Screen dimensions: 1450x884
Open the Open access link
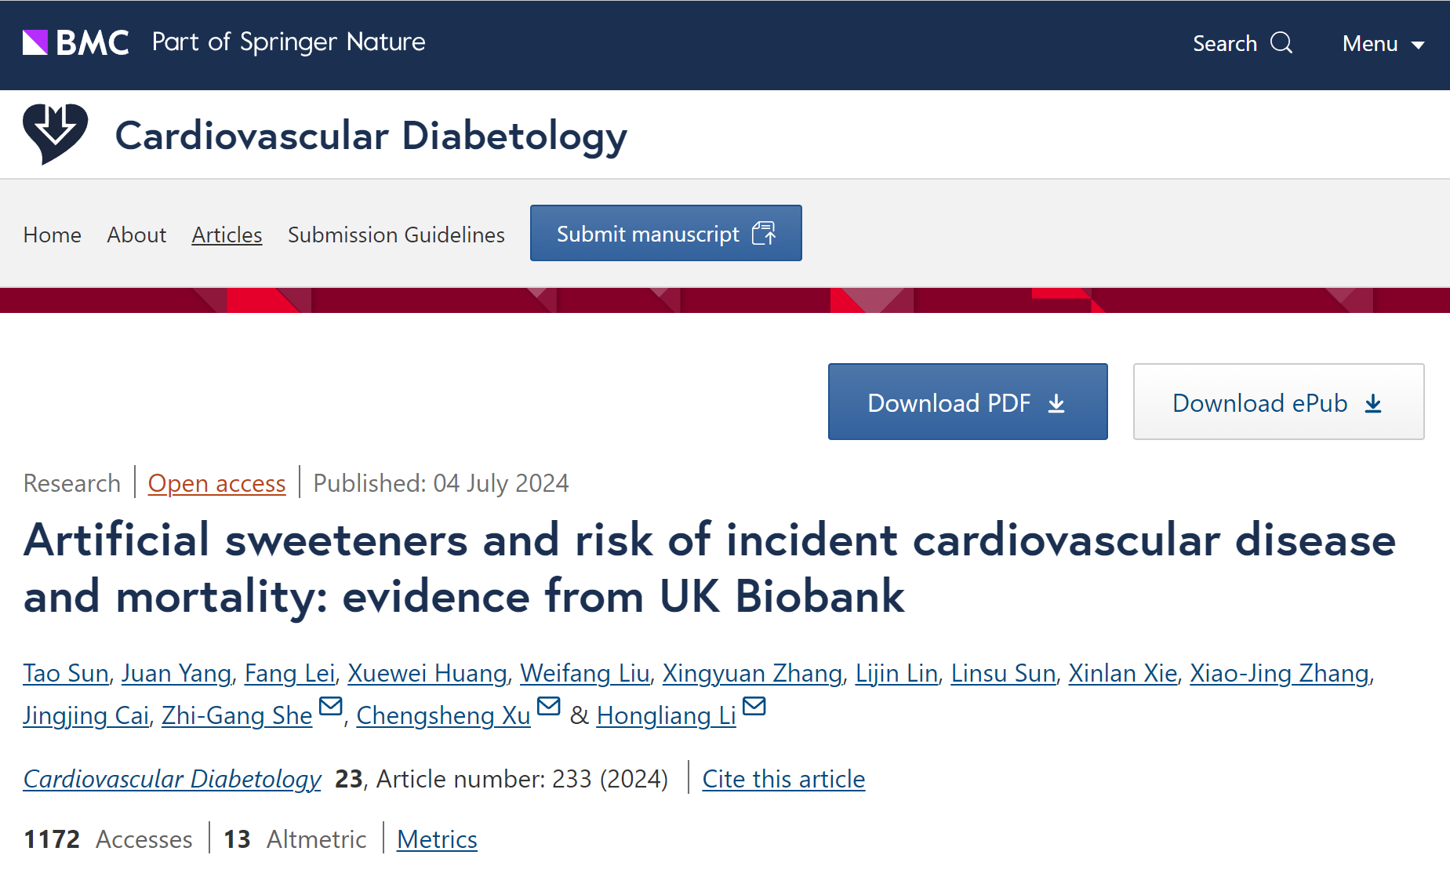[216, 483]
